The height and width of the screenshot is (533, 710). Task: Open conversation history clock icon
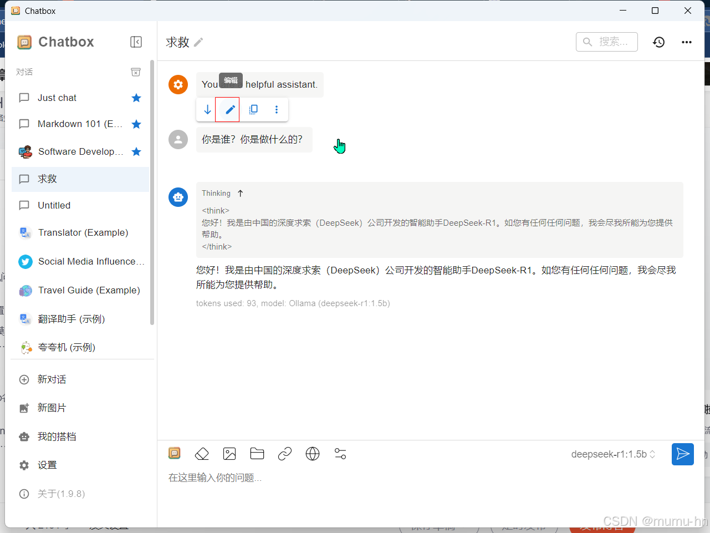click(658, 42)
